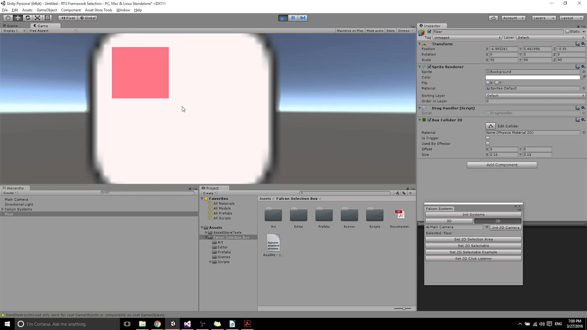Select the Rotate tool in the toolbar
The width and height of the screenshot is (587, 330).
[28, 18]
